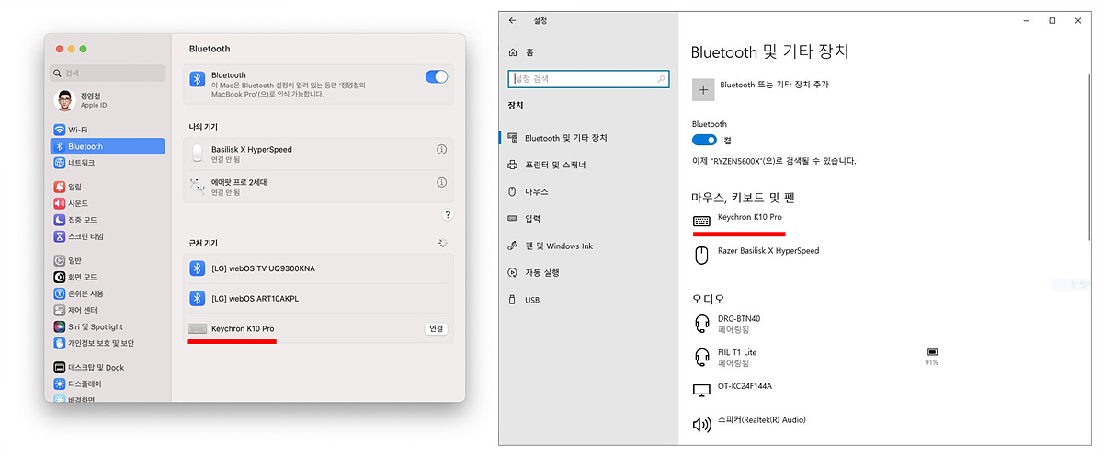Select [LG] webOS TV UQ9300KNA device
The width and height of the screenshot is (1103, 457).
[x=317, y=268]
